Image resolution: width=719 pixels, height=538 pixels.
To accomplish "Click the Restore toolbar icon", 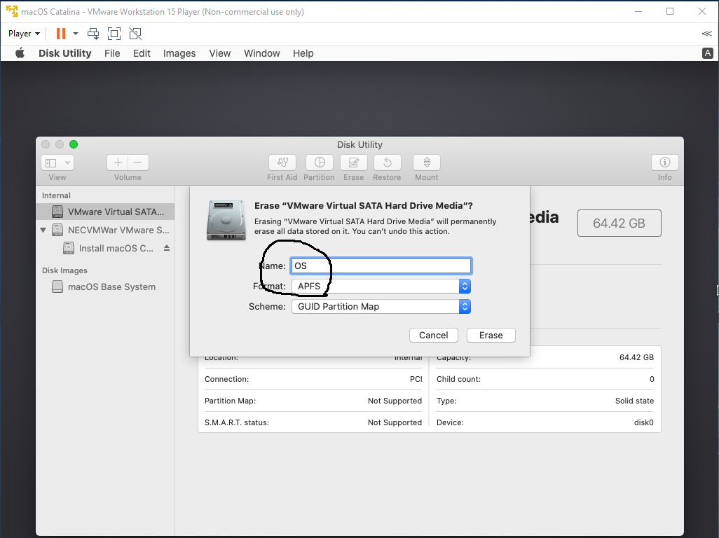I will click(387, 163).
